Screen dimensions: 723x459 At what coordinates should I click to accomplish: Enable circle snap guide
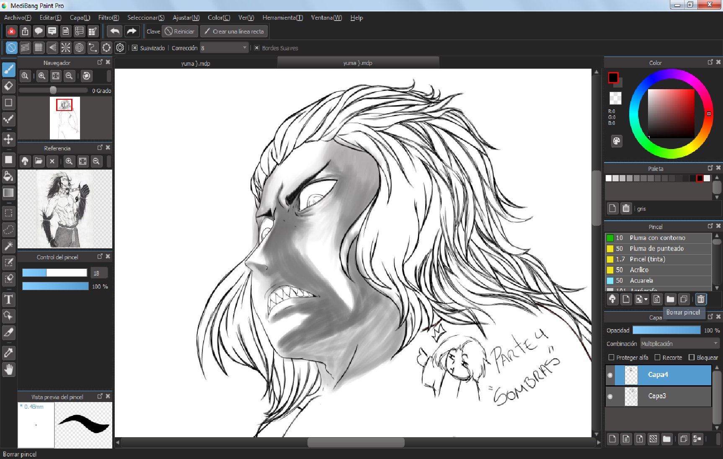[x=79, y=48]
